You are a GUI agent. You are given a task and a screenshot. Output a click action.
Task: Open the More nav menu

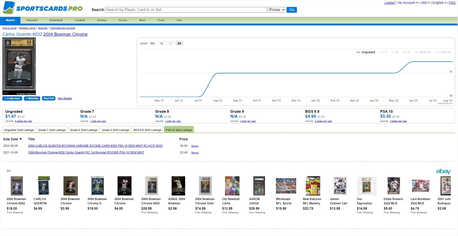coord(143,20)
